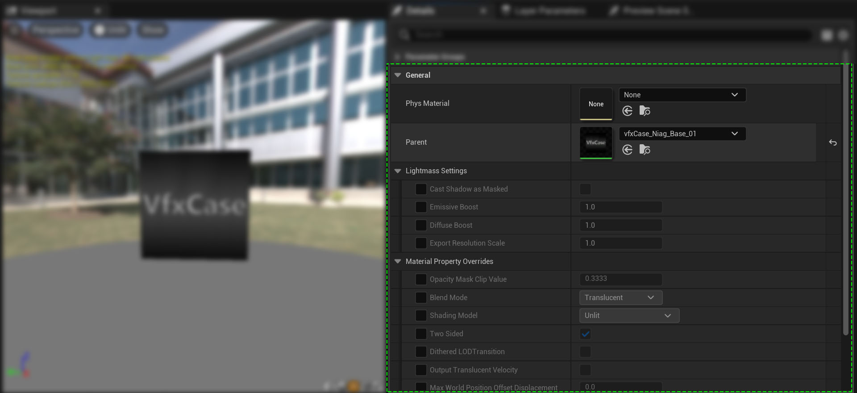This screenshot has width=857, height=393.
Task: Enable the Two Sided override checkbox
Action: (x=421, y=334)
